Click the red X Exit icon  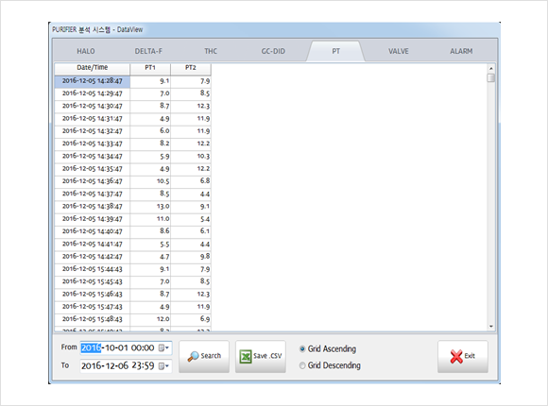[x=456, y=356]
